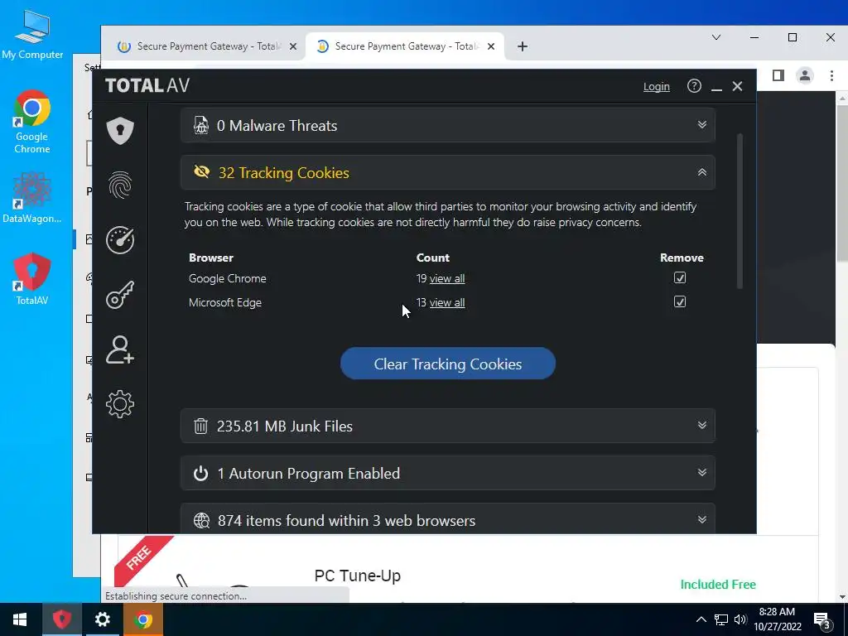Viewport: 848px width, 636px height.
Task: Click the TotalAV results scrollbar thumb
Action: (740, 211)
